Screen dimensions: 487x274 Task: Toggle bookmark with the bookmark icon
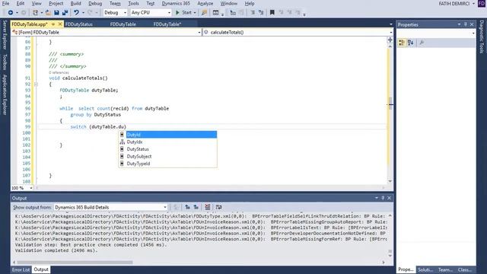click(272, 13)
